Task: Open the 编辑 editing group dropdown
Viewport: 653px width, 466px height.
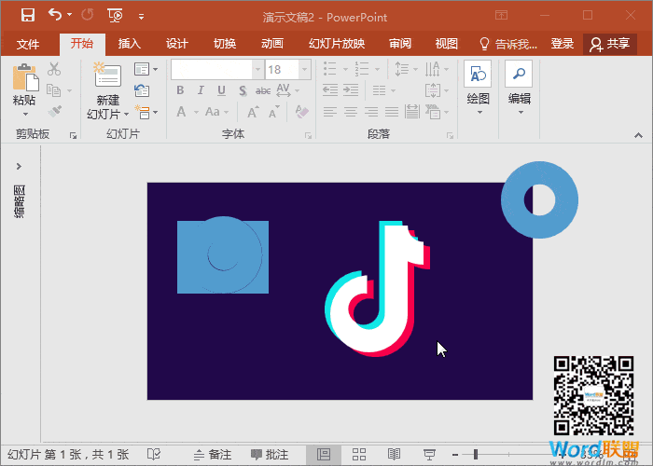Action: click(520, 89)
